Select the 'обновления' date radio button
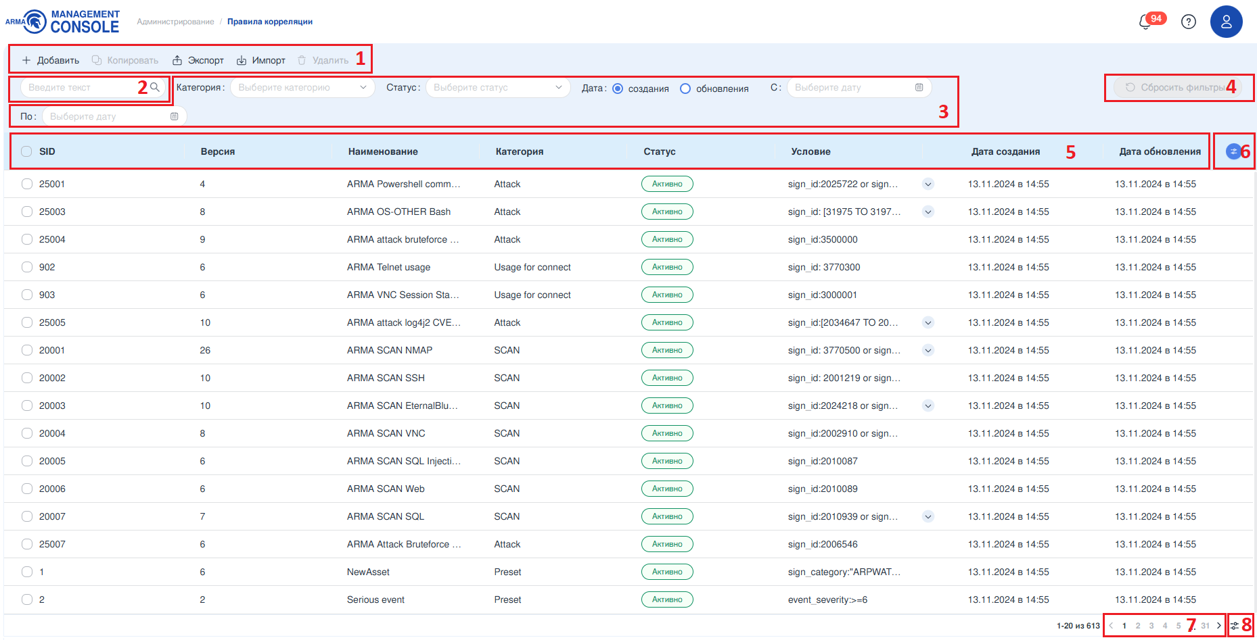The image size is (1257, 640). tap(685, 89)
